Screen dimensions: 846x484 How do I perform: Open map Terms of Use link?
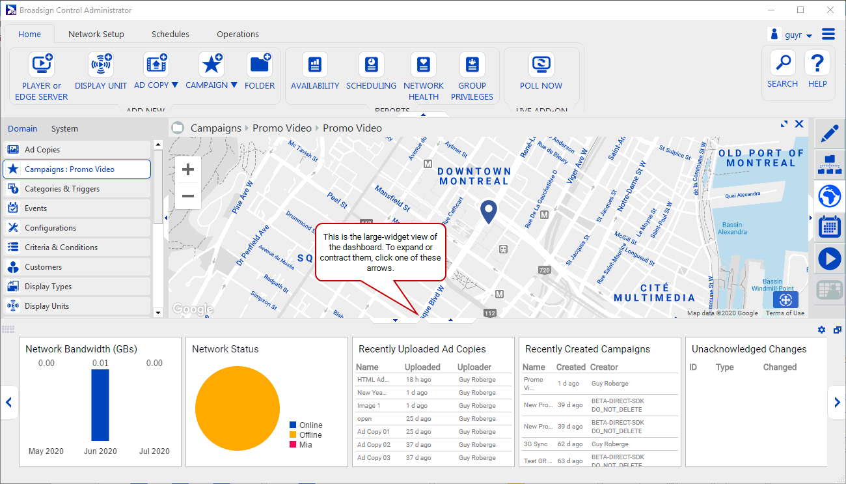click(x=785, y=313)
